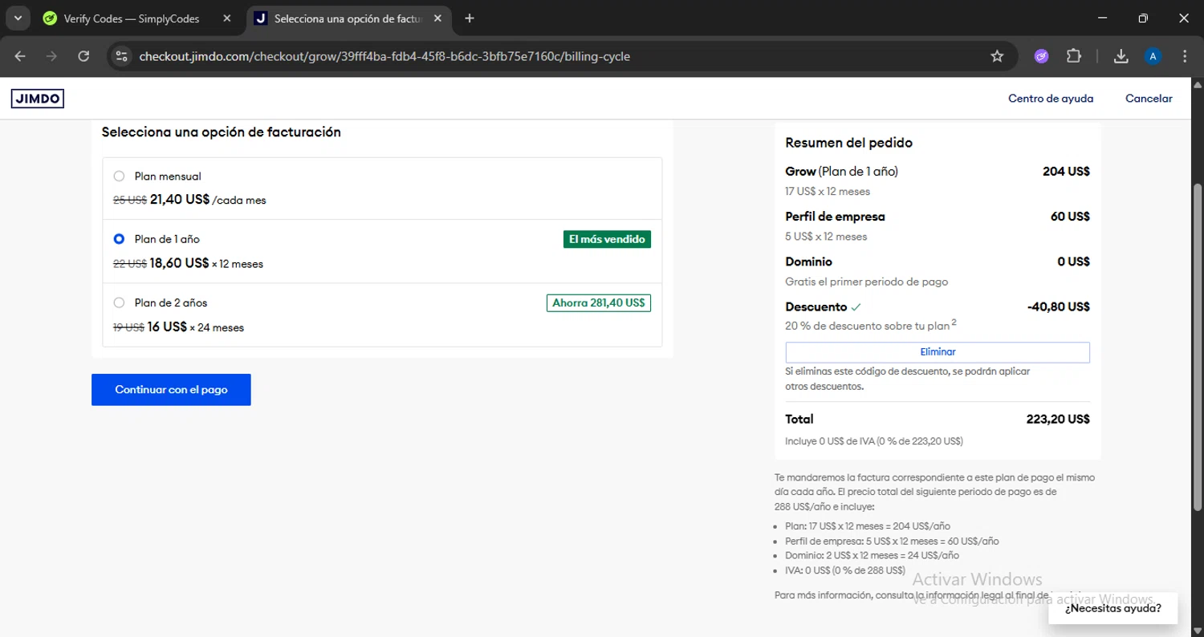
Task: Select the Jimdo Selecciona una opción tab
Action: pos(349,18)
